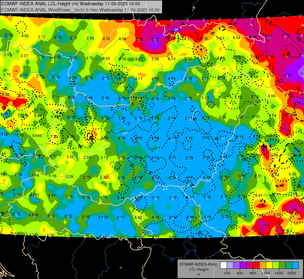304x279 pixels.
Task: Click the light lavender legend swatch
Action: pyautogui.click(x=230, y=265)
